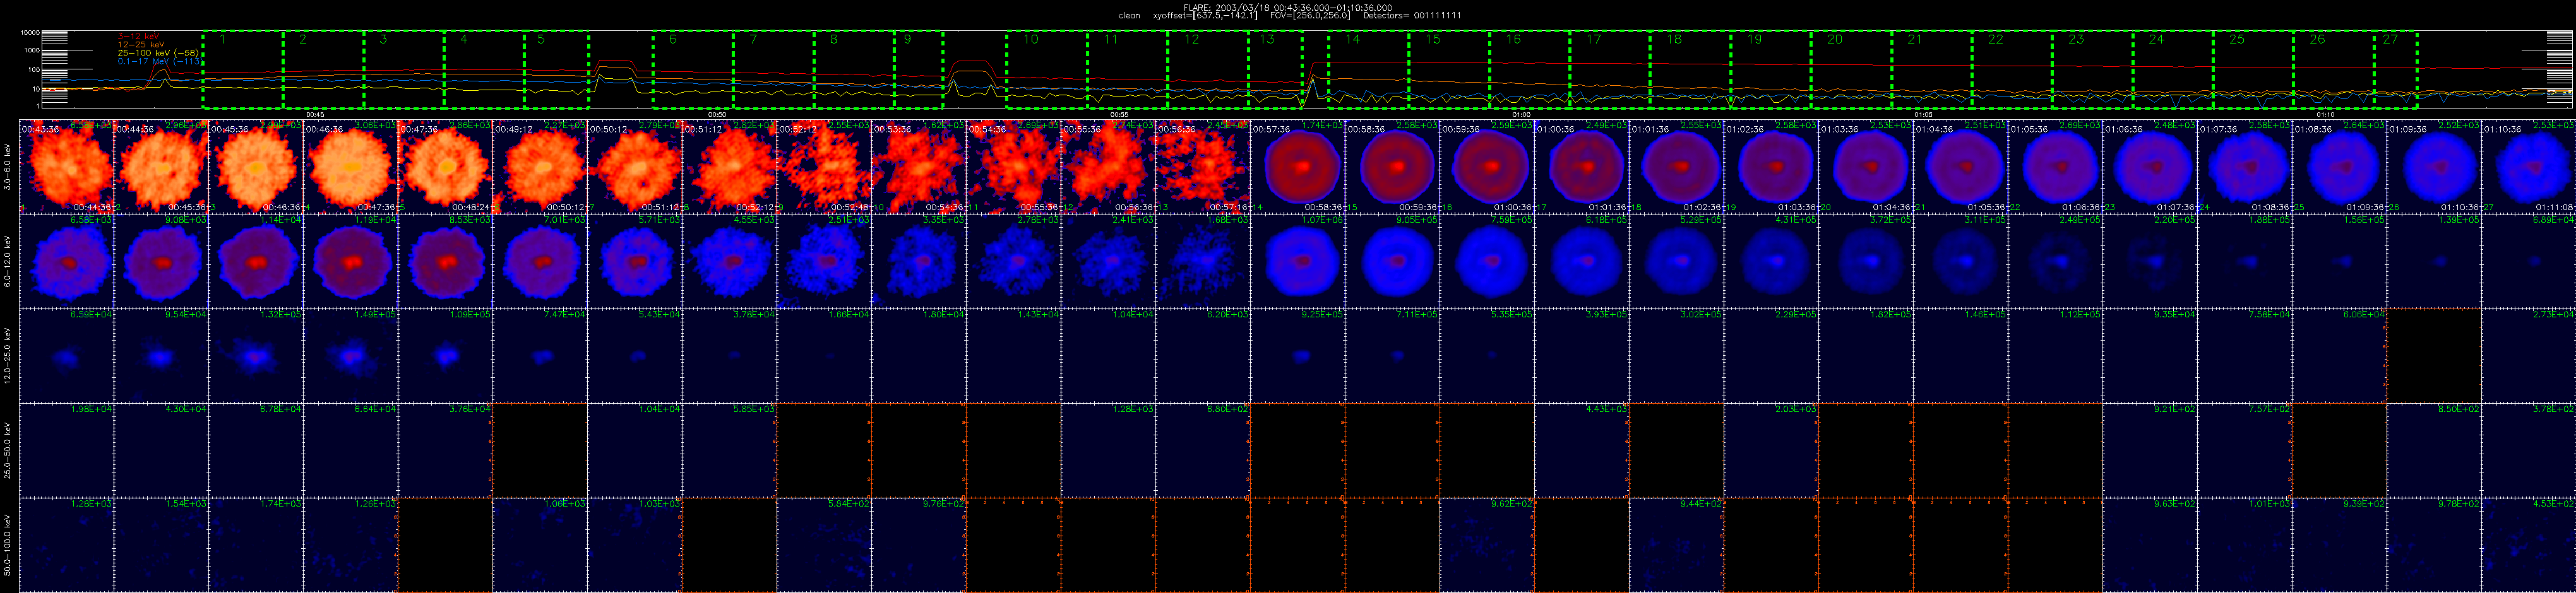Open the 6.0-12.0 keV image labeled 4.55E+03

click(x=729, y=261)
